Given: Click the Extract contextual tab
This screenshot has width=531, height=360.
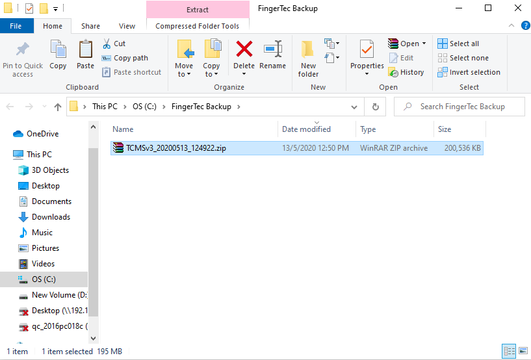Looking at the screenshot, I should 198,10.
